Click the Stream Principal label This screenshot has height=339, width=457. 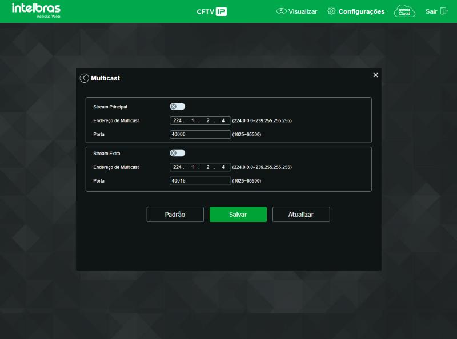(x=110, y=107)
